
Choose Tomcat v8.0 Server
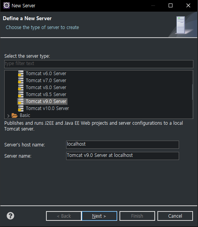click(46, 88)
